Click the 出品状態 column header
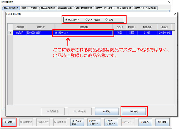Viewport: 179px width, 129px height. coord(20,27)
